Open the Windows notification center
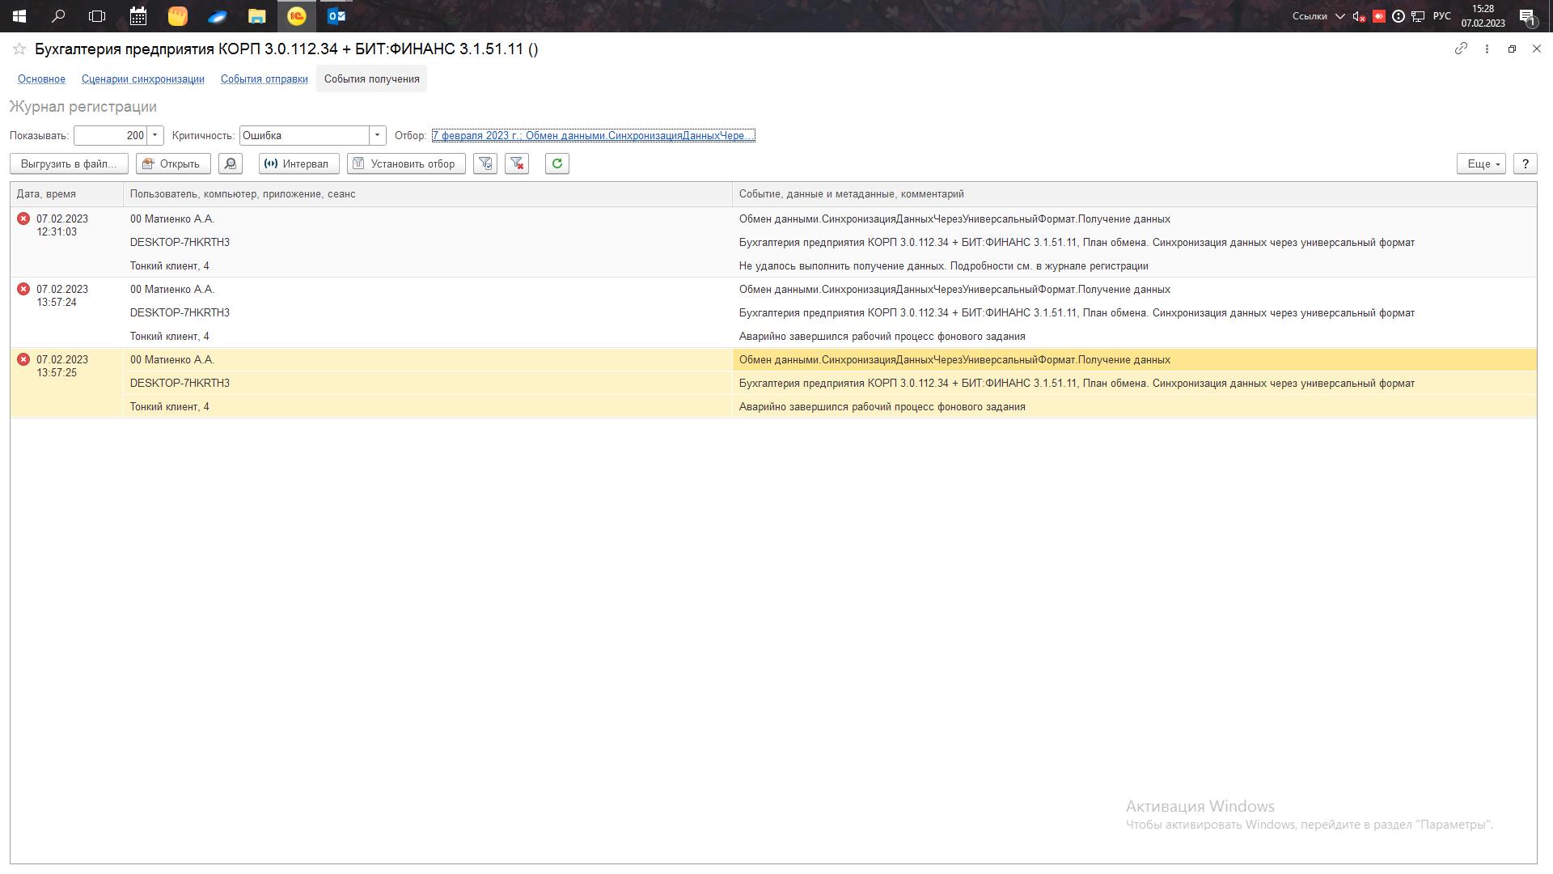This screenshot has height=874, width=1553. click(1527, 16)
